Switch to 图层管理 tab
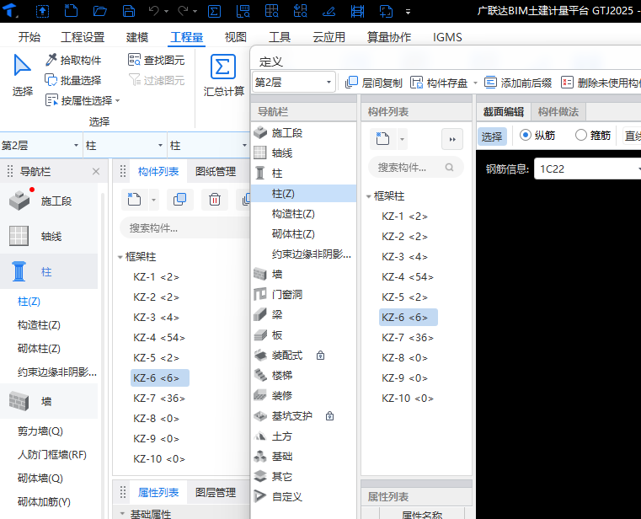The width and height of the screenshot is (641, 519). (216, 492)
